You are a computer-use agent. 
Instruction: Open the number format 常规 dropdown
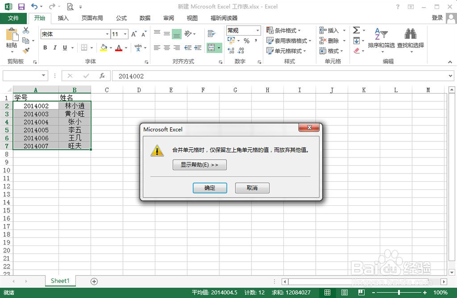point(258,30)
